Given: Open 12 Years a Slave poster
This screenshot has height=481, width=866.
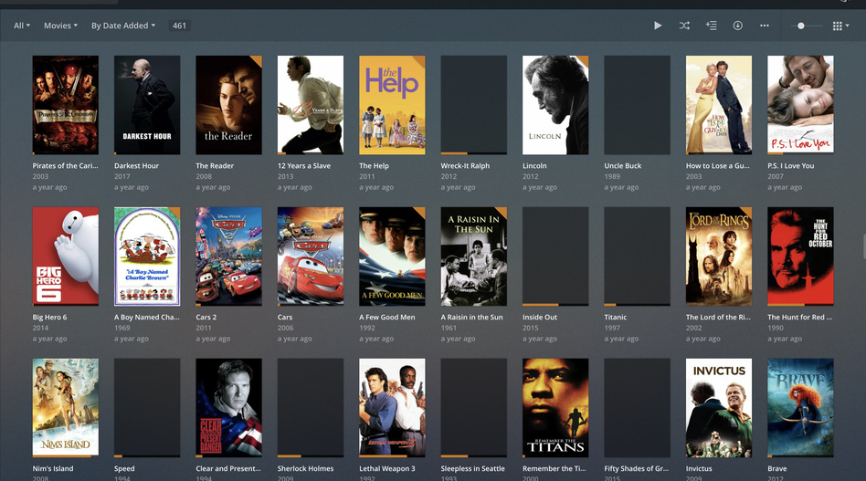Looking at the screenshot, I should tap(311, 105).
